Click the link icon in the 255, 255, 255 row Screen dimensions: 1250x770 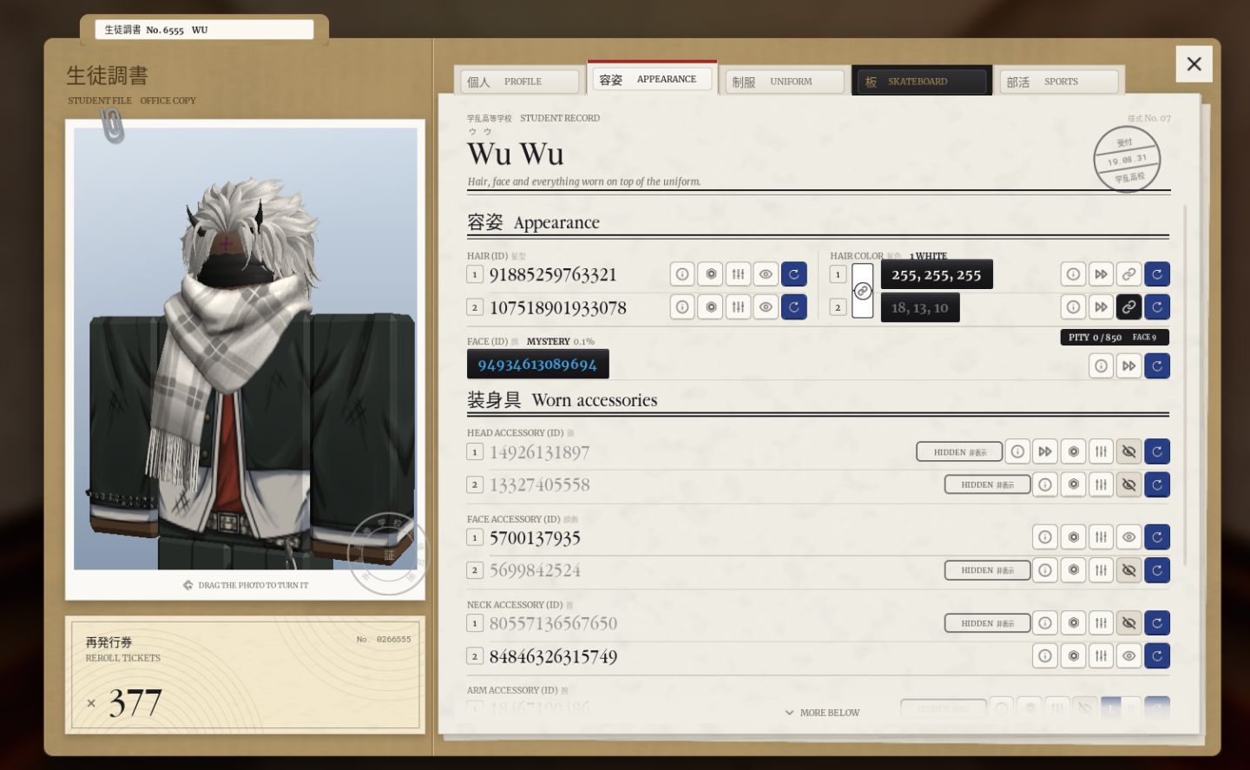(x=1128, y=274)
